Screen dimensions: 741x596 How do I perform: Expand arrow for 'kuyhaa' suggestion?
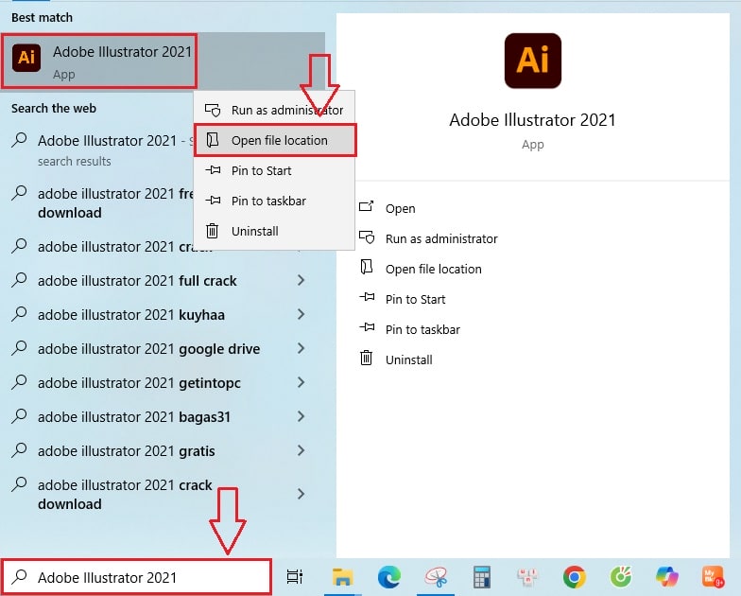point(301,314)
